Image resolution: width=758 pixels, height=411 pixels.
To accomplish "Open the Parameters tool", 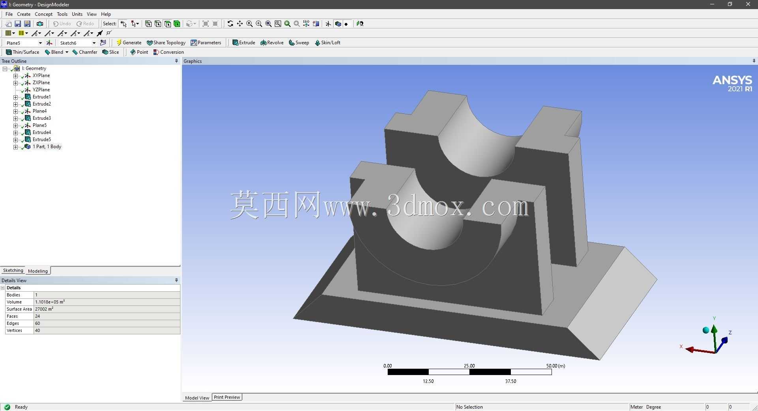I will coord(206,43).
